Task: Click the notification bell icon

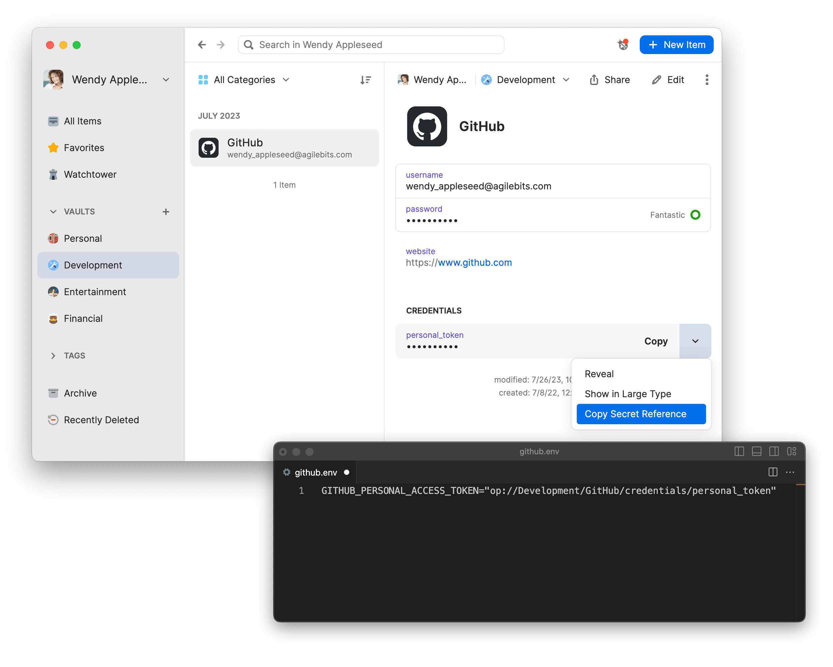Action: coord(622,44)
